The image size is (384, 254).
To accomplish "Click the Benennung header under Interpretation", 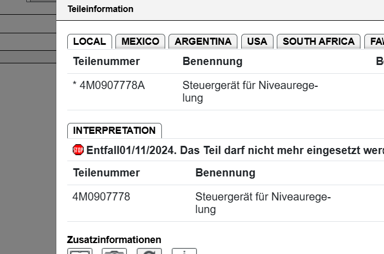I will point(225,173).
